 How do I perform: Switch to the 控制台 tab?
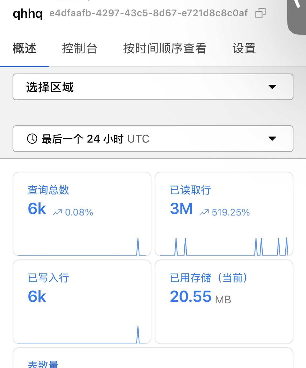[x=80, y=48]
